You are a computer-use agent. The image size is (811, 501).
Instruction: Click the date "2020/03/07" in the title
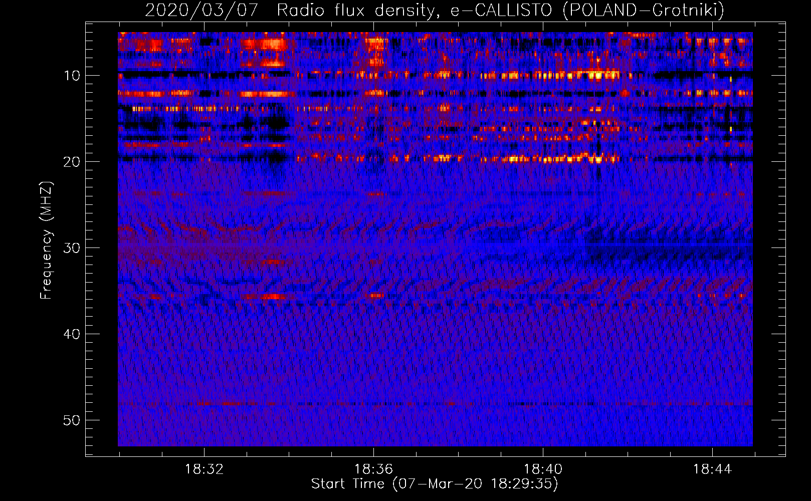[201, 10]
